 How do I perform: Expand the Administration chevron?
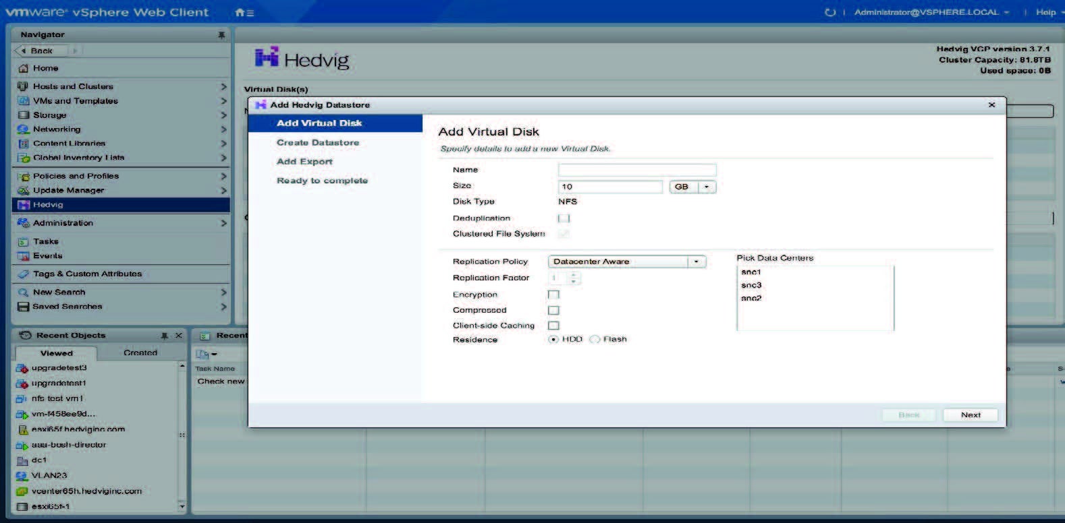point(223,223)
